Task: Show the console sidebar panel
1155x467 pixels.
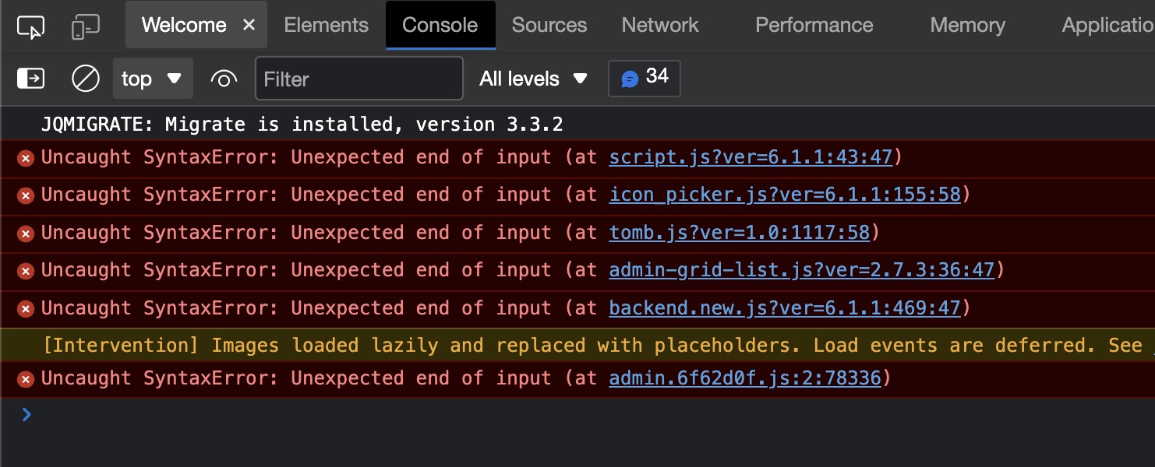Action: click(30, 79)
